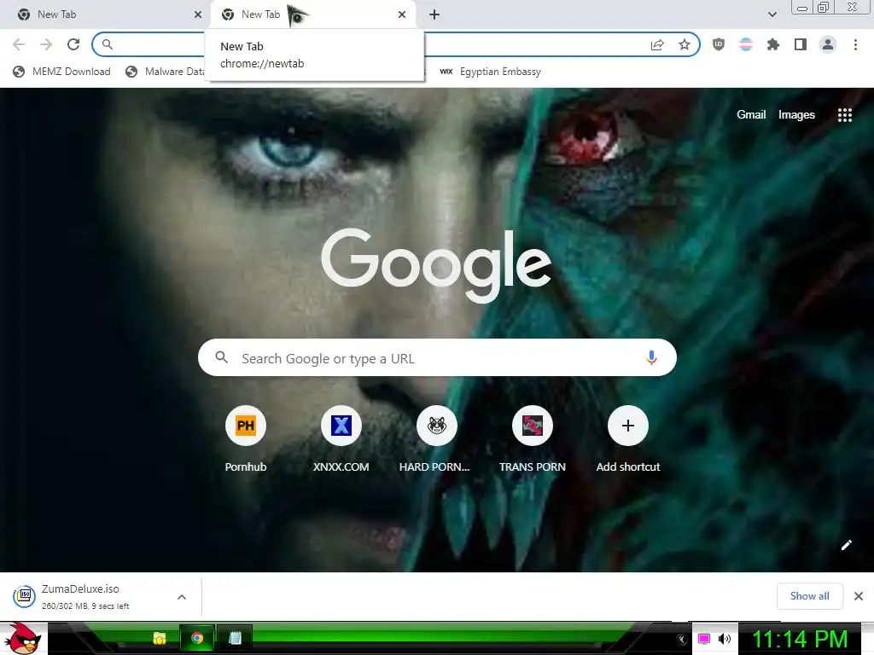Viewport: 874px width, 655px height.
Task: Open the Extensions puzzle piece menu
Action: click(x=773, y=44)
